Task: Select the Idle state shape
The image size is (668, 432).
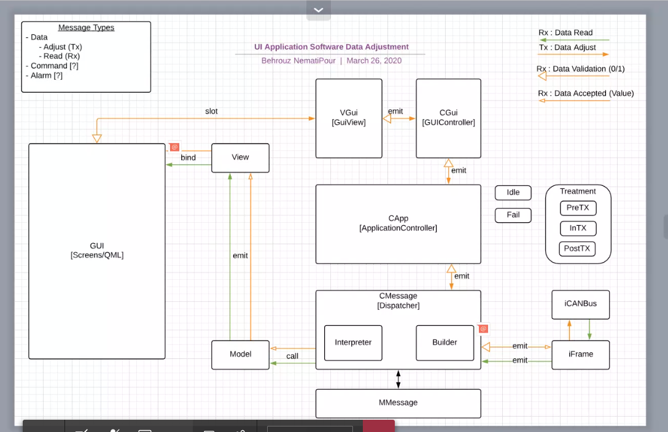Action: click(x=513, y=193)
